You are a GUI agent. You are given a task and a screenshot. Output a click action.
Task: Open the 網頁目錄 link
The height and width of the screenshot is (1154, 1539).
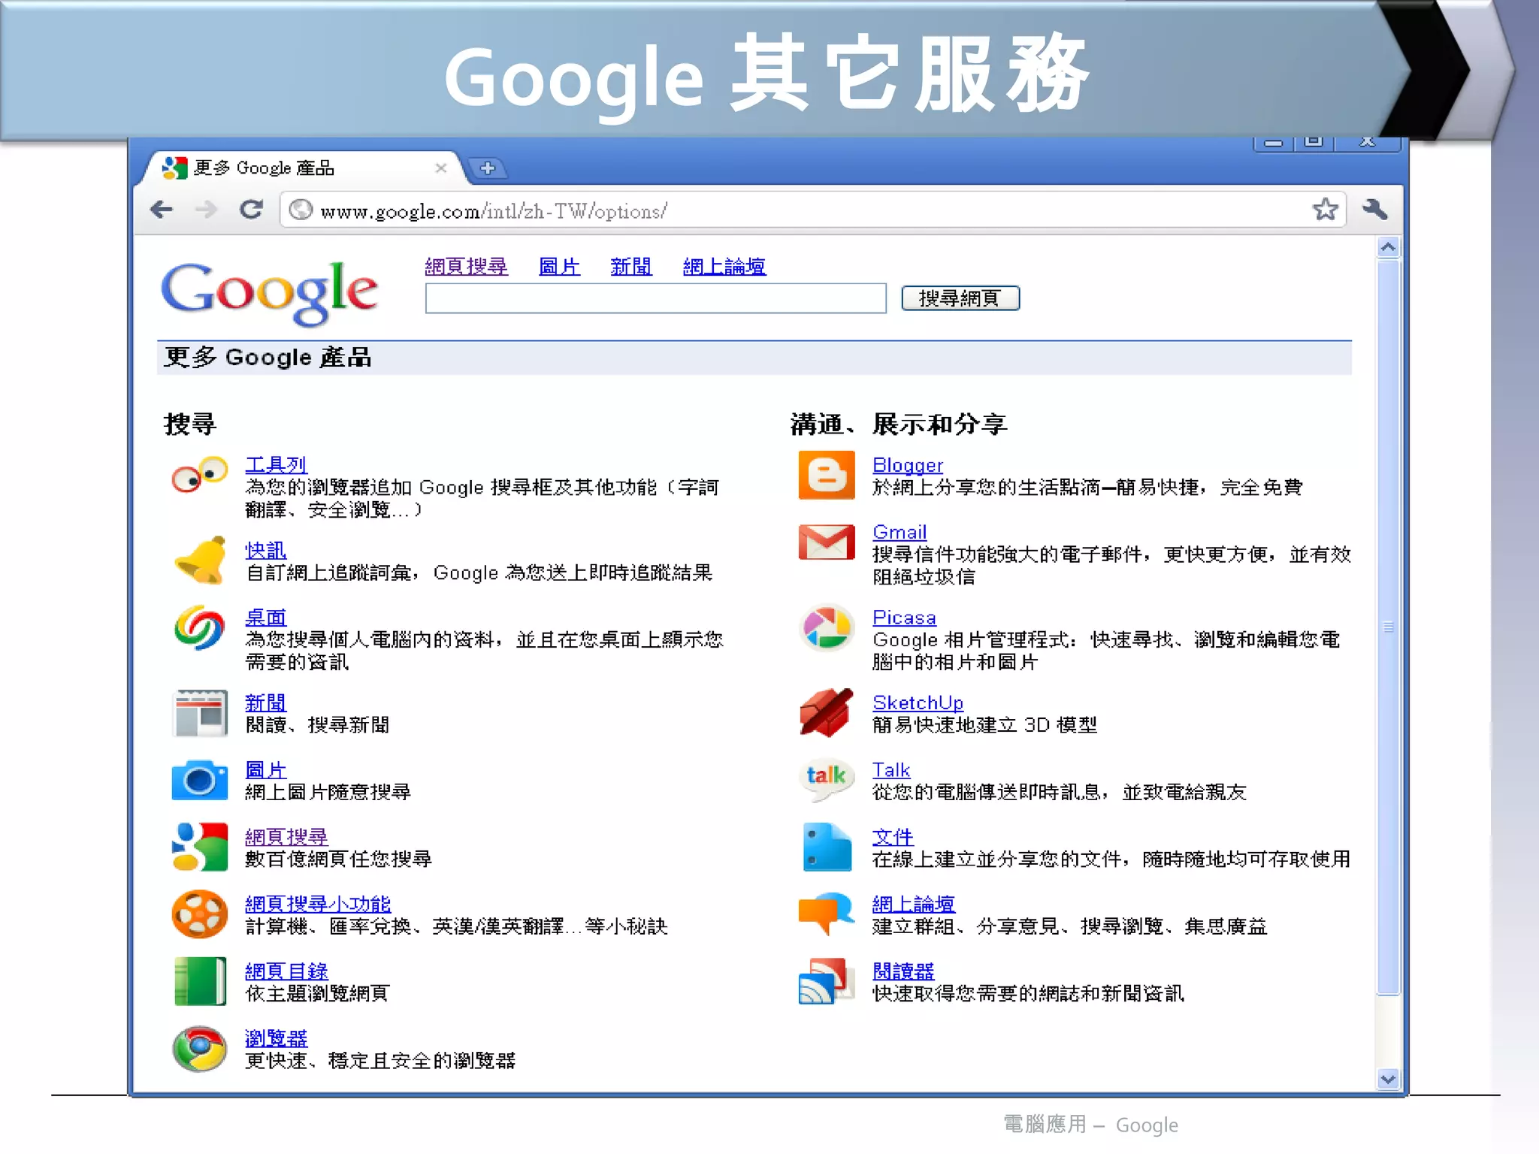pyautogui.click(x=286, y=971)
